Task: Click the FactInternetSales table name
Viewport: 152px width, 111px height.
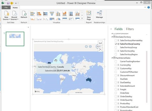Action: [123, 58]
